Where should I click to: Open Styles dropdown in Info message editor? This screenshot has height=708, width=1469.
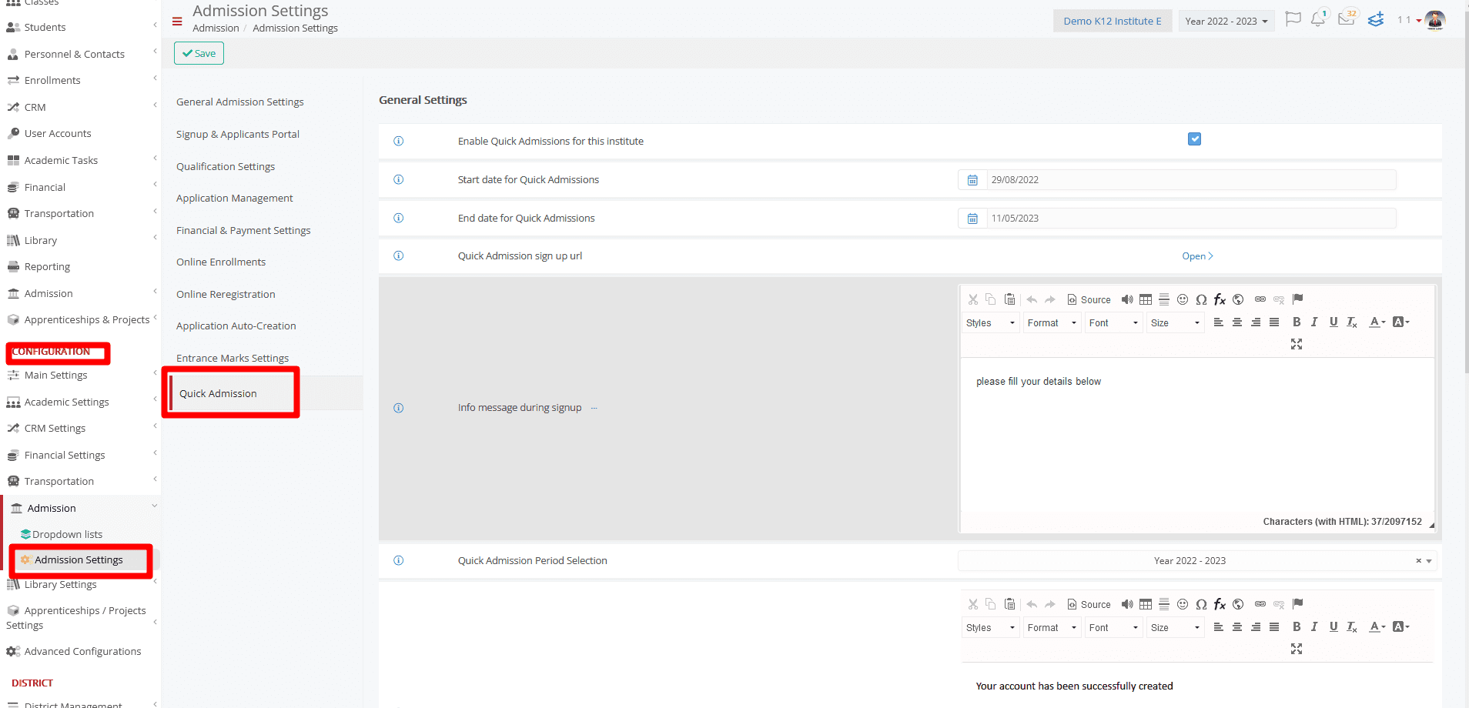[x=991, y=323]
